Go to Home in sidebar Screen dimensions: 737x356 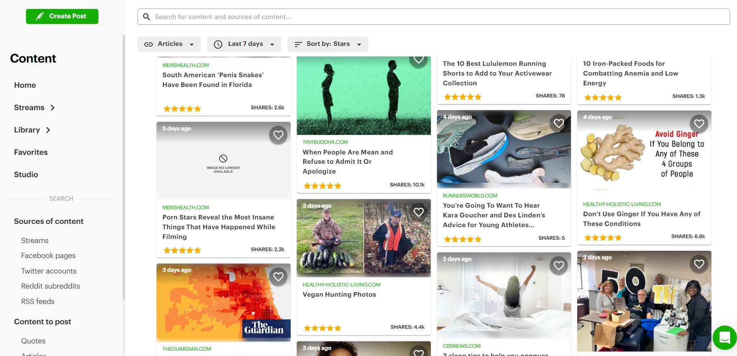(x=25, y=85)
